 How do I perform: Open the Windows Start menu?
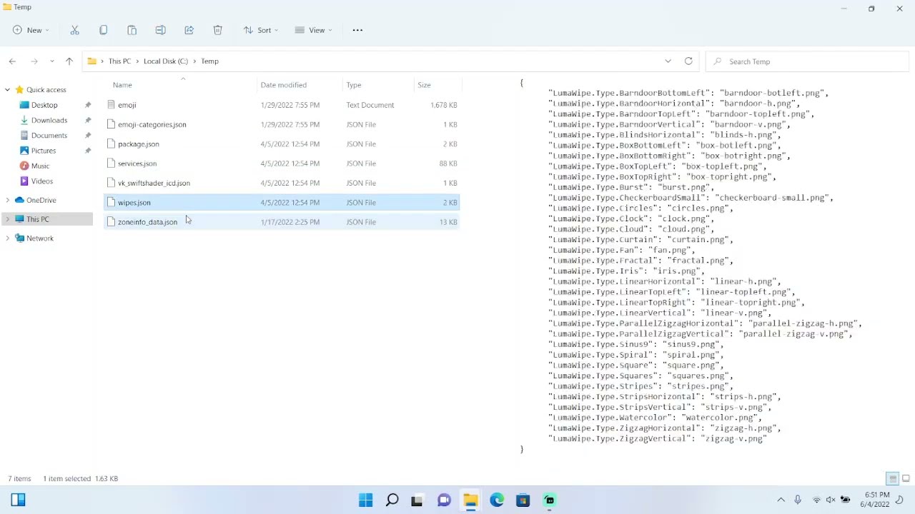point(365,500)
